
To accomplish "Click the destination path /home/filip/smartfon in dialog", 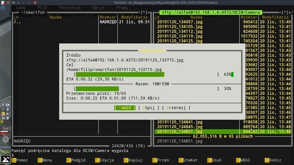I will [x=114, y=70].
